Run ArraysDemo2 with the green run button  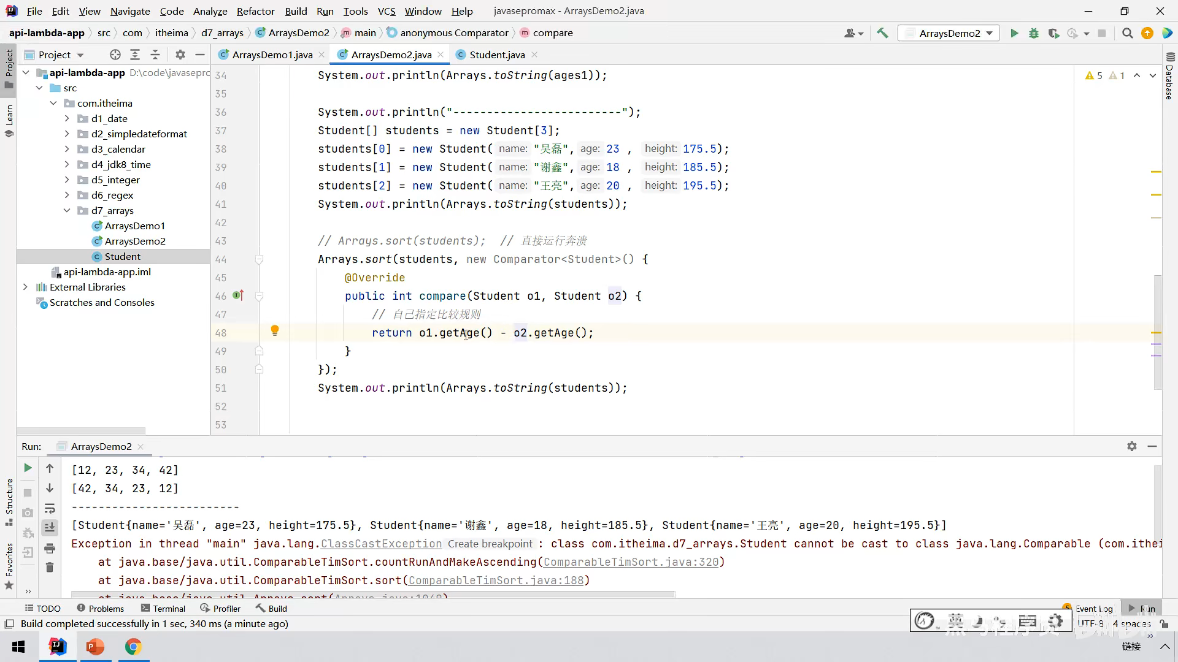[1014, 33]
